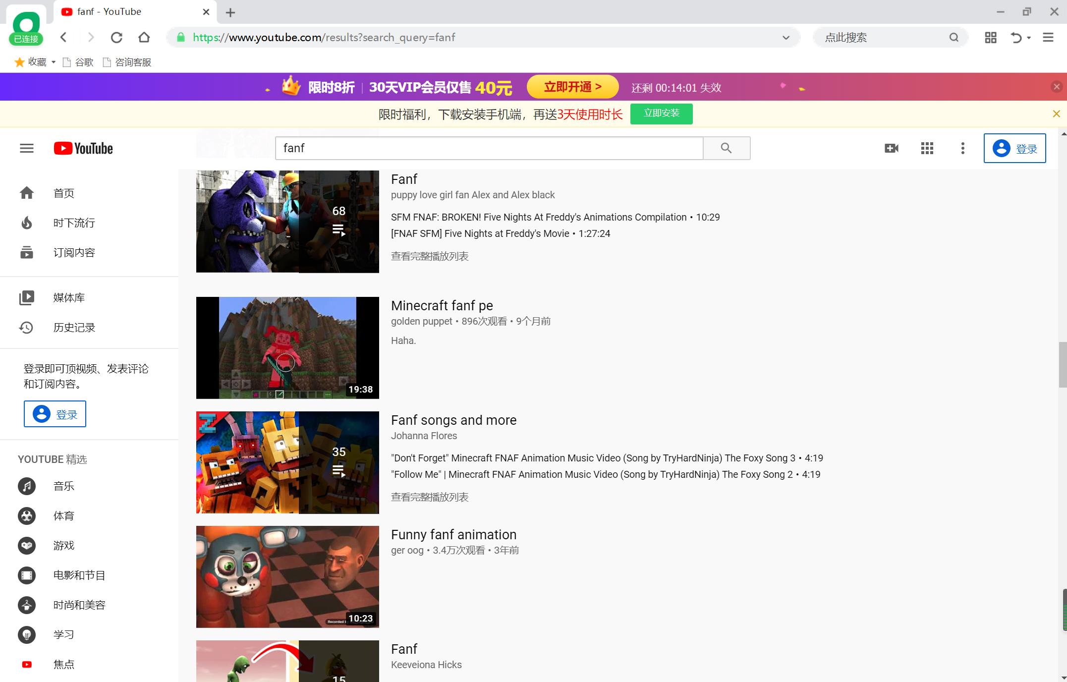The height and width of the screenshot is (682, 1067).
Task: Open the YouTube apps grid icon
Action: tap(927, 148)
